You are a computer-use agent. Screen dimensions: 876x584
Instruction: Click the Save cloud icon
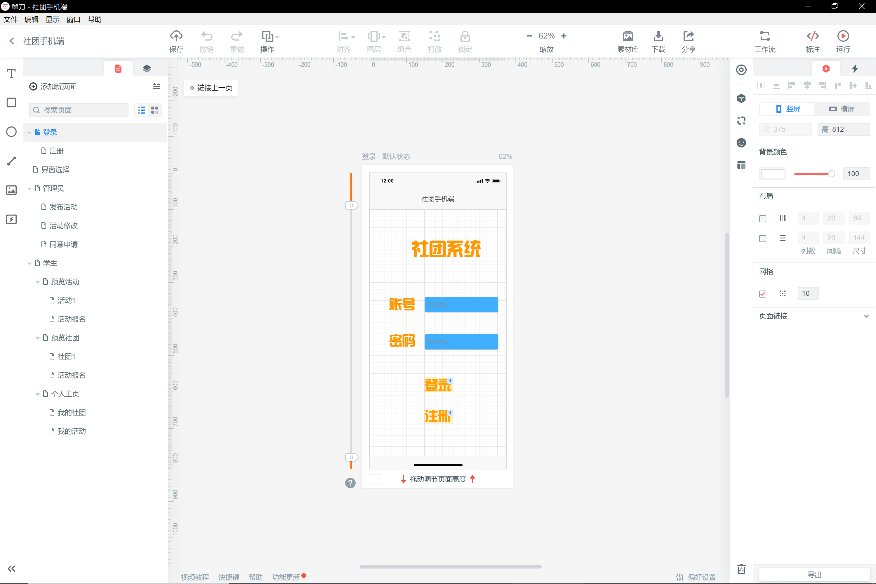176,36
